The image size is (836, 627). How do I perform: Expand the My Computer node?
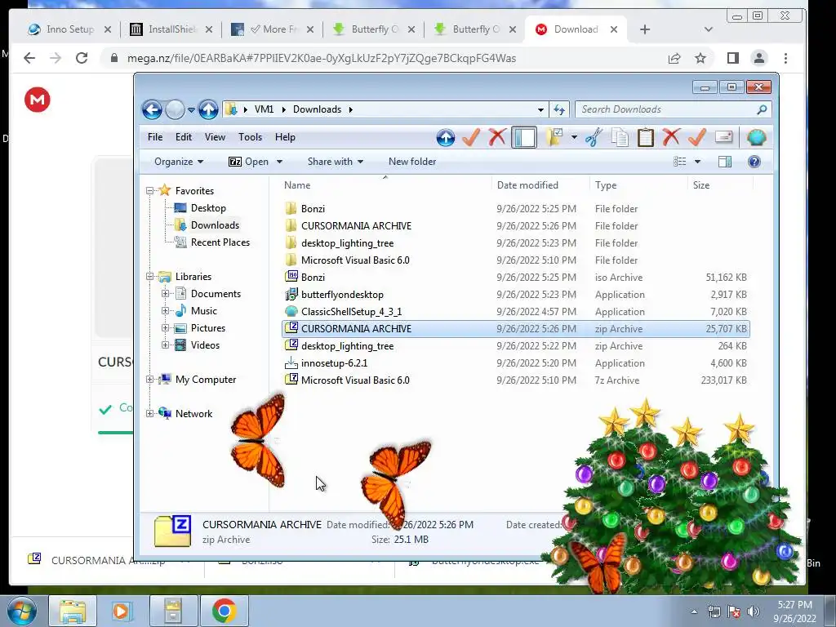(x=150, y=380)
